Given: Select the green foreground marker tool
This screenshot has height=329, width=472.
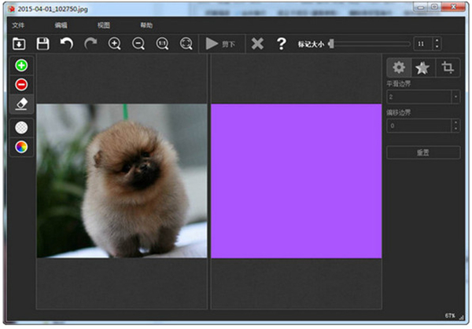Looking at the screenshot, I should tap(21, 66).
